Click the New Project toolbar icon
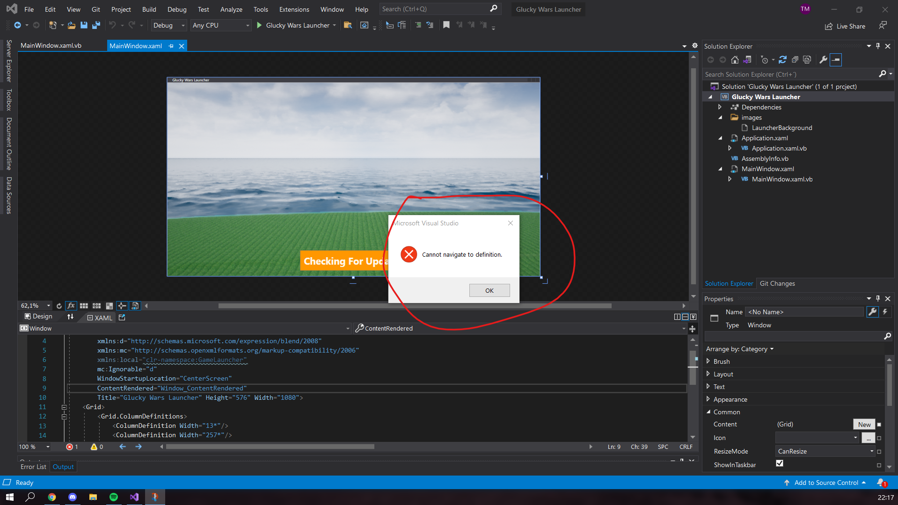 click(x=53, y=25)
